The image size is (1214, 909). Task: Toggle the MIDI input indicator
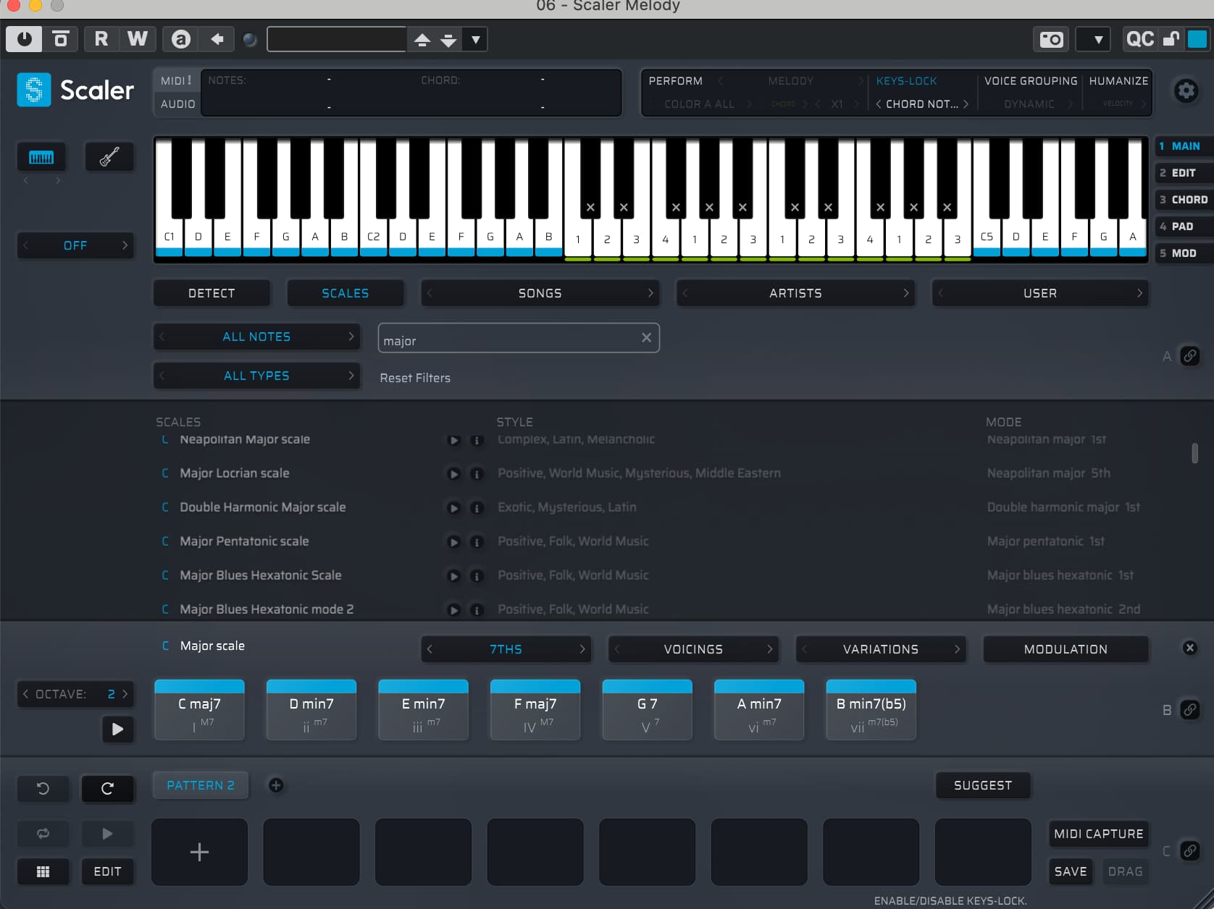pyautogui.click(x=177, y=80)
